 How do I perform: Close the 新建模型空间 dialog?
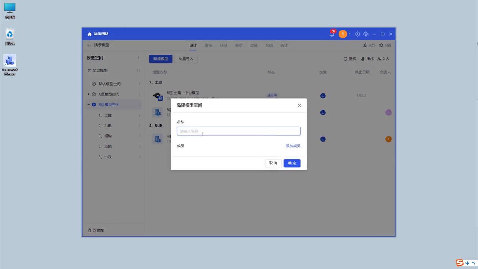point(299,105)
